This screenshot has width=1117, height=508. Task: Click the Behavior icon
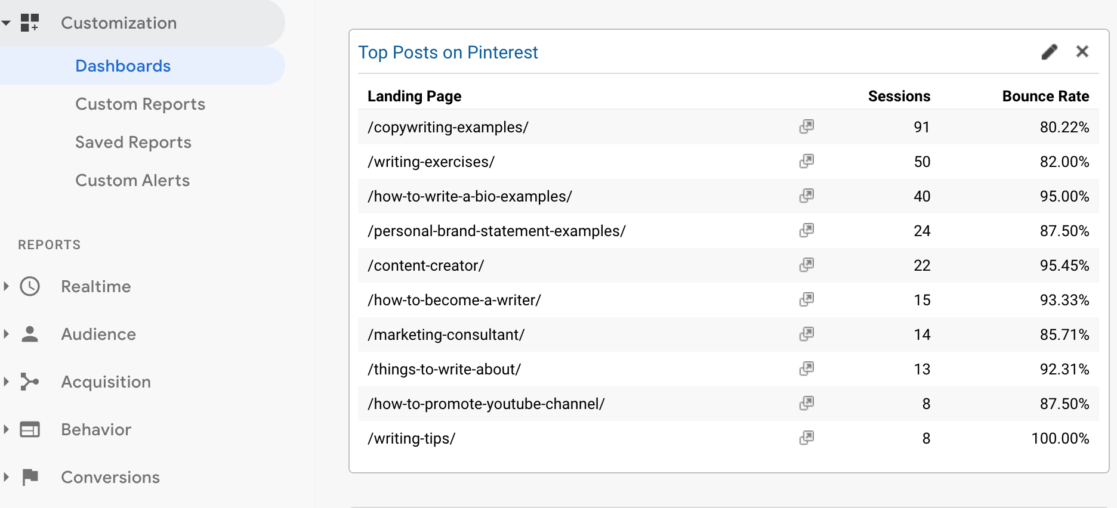(x=30, y=429)
